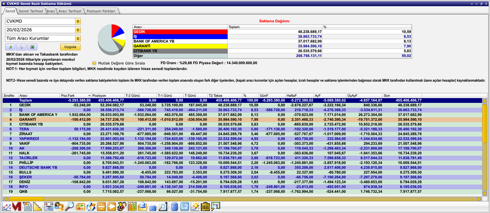Click the small blue disk icon
490x213 pixels.
[153, 208]
